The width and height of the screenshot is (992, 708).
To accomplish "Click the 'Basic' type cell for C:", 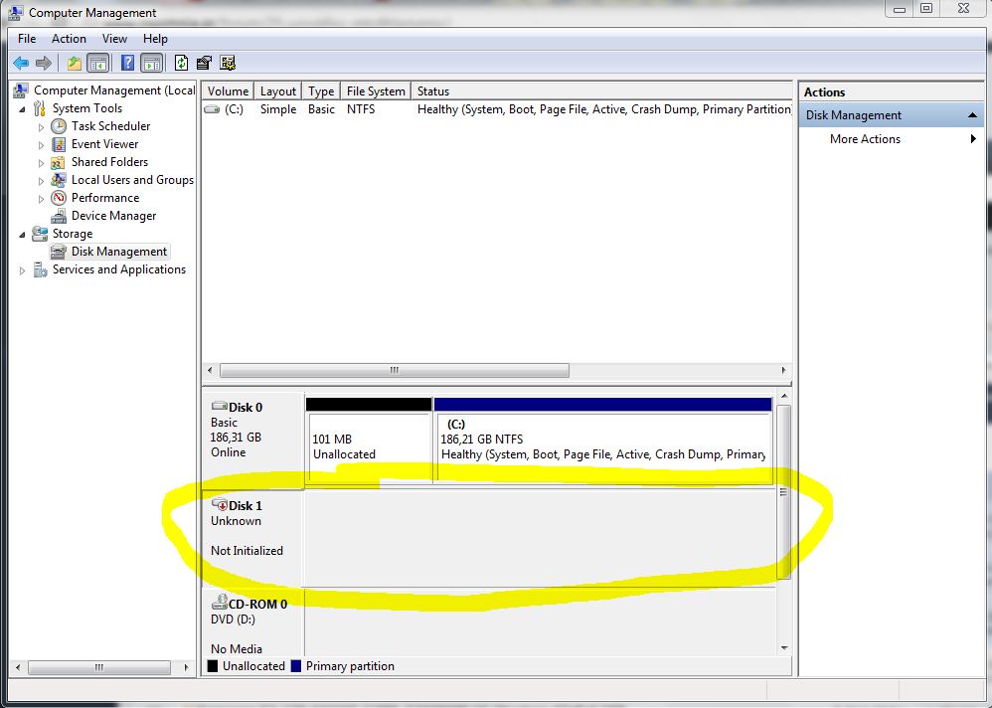I will [x=321, y=109].
